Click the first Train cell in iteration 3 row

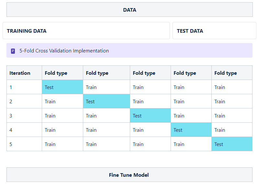click(x=62, y=116)
